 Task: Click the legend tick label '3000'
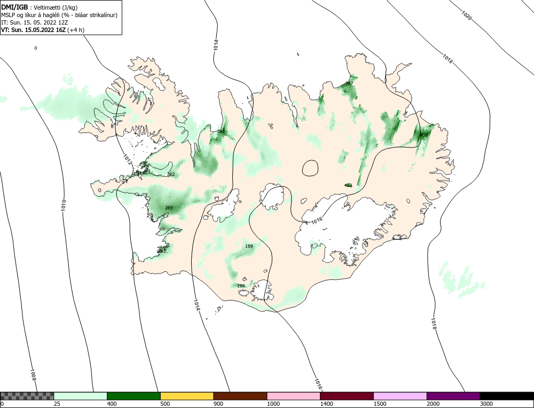coord(486,404)
